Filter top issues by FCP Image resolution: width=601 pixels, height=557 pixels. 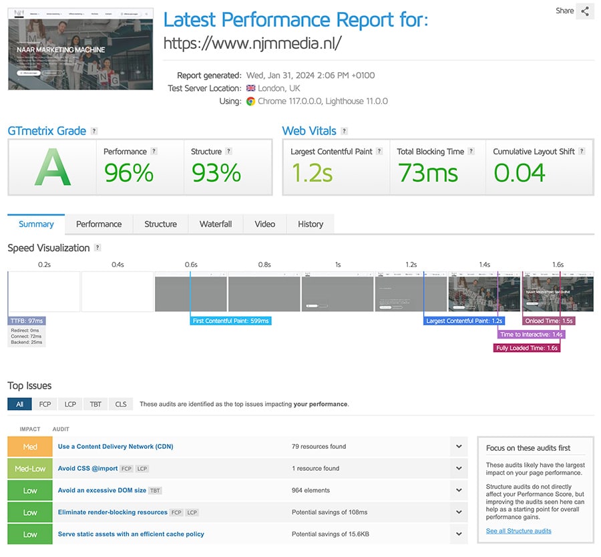(x=45, y=404)
